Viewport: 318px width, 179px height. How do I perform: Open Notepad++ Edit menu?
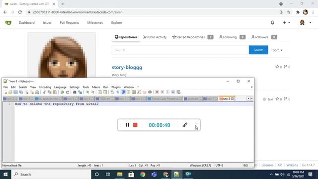[x=13, y=87]
